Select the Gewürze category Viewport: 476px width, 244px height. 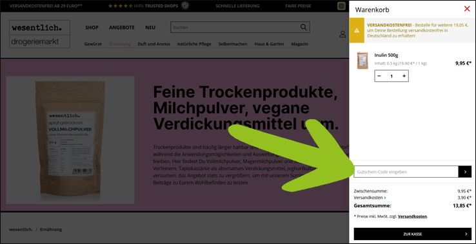pos(93,44)
